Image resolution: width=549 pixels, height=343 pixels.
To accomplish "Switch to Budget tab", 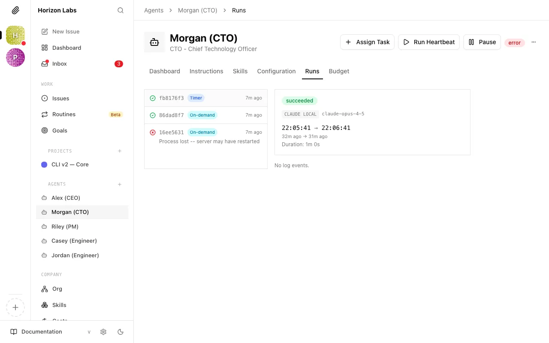I will [x=339, y=71].
